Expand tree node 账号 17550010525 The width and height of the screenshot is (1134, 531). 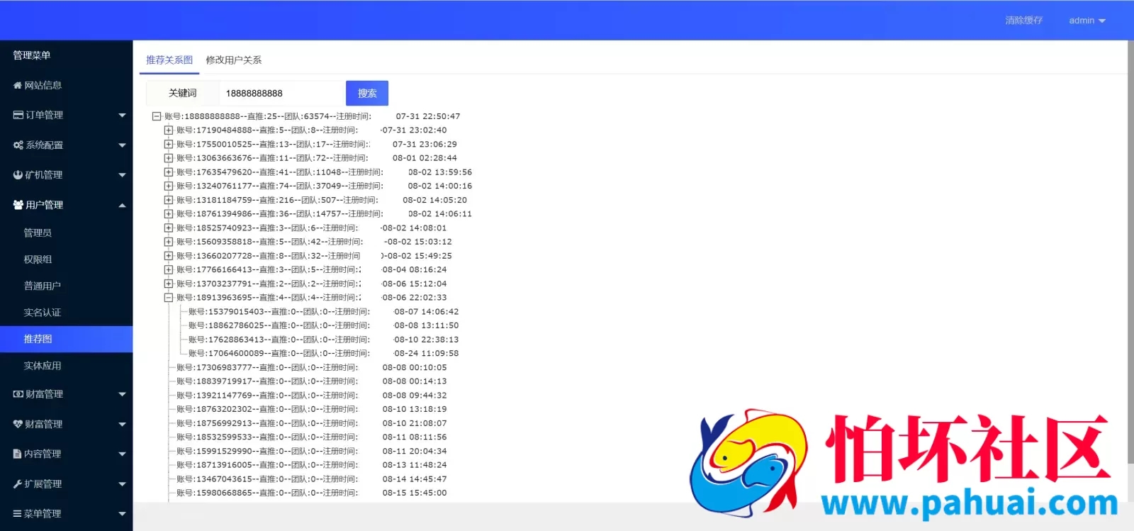169,144
